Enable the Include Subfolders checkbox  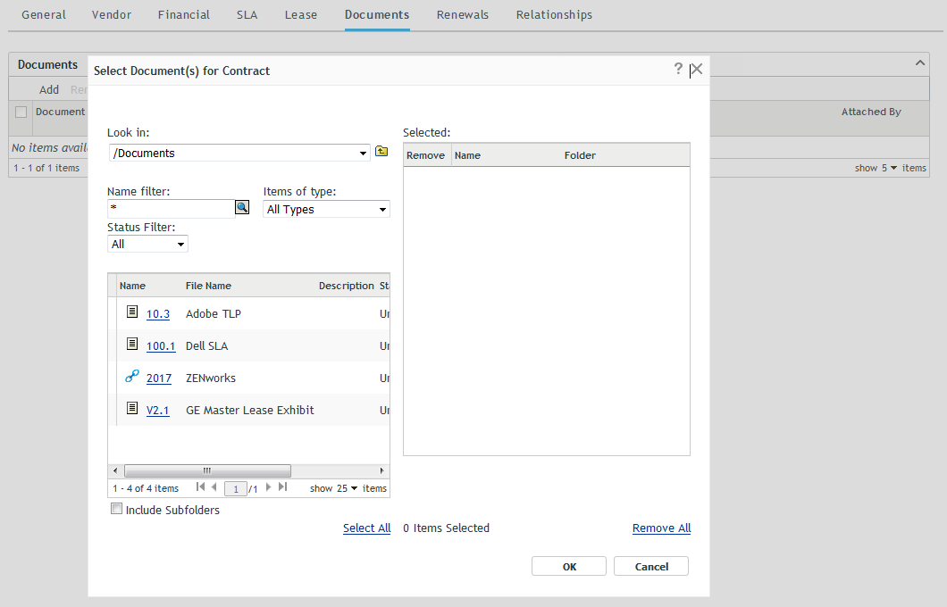pyautogui.click(x=116, y=508)
